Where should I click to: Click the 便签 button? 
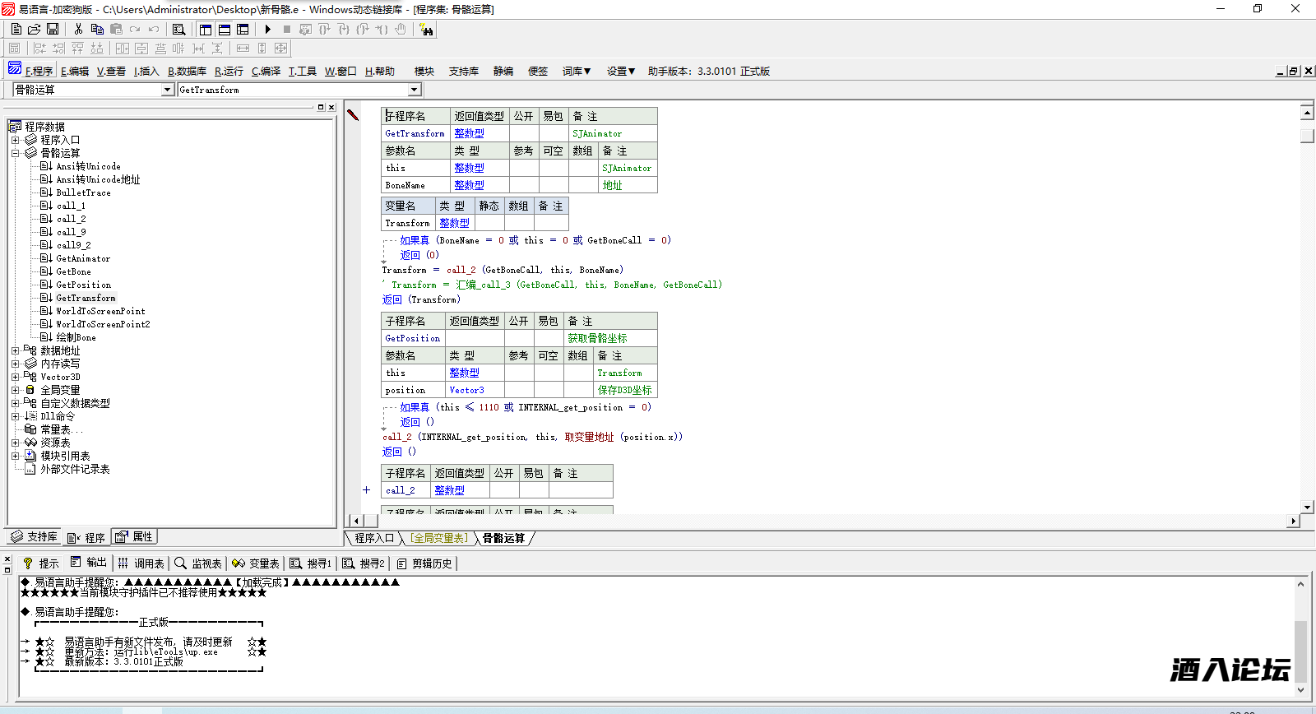[538, 71]
